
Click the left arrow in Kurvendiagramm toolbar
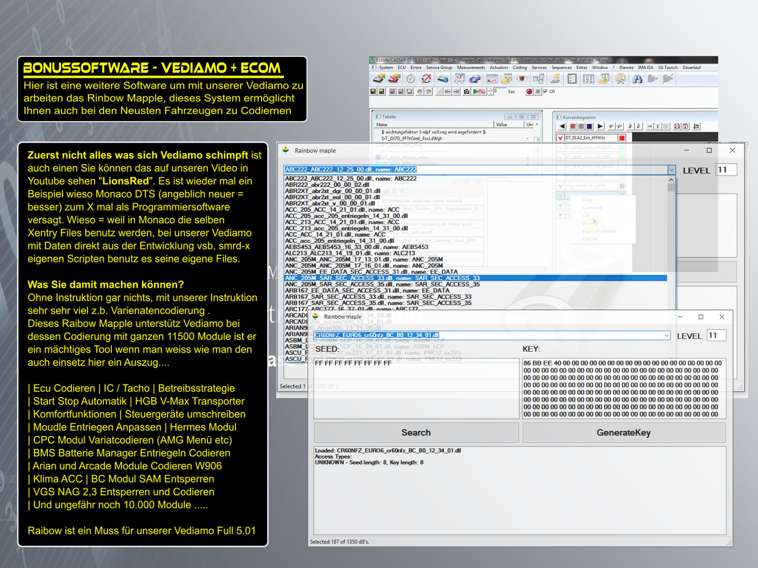tap(562, 126)
